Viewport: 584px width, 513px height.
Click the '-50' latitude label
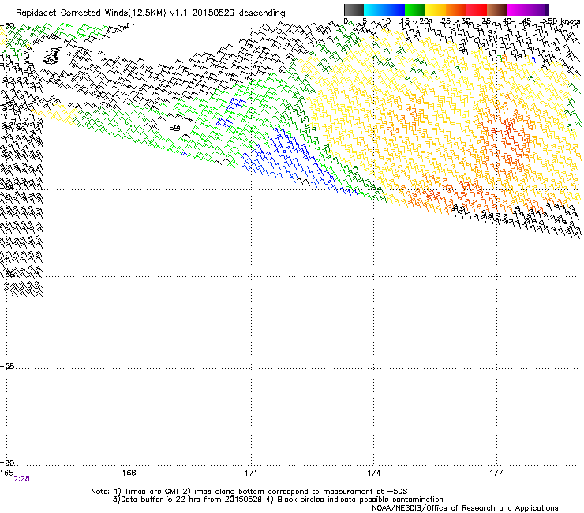(x=7, y=26)
